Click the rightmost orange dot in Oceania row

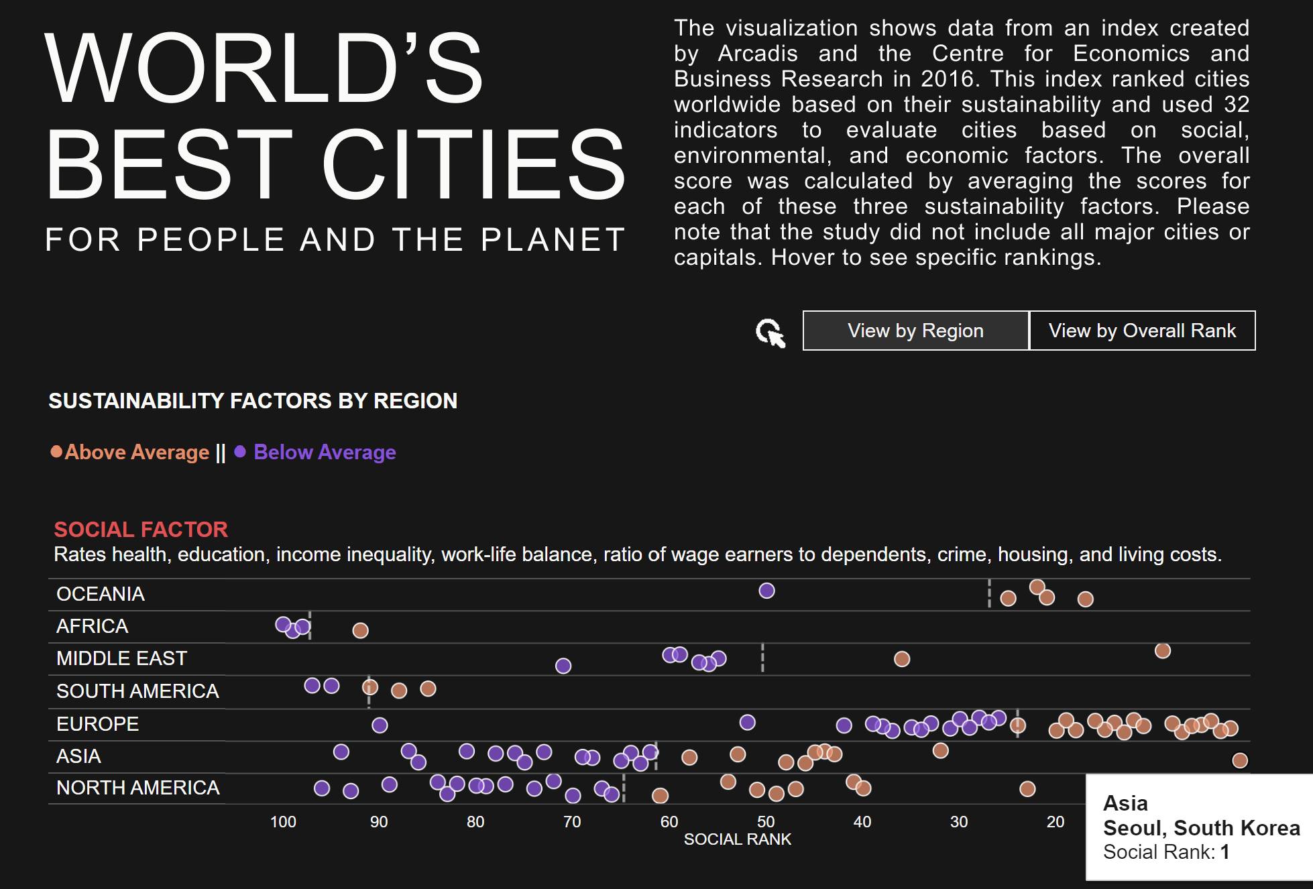coord(1085,599)
